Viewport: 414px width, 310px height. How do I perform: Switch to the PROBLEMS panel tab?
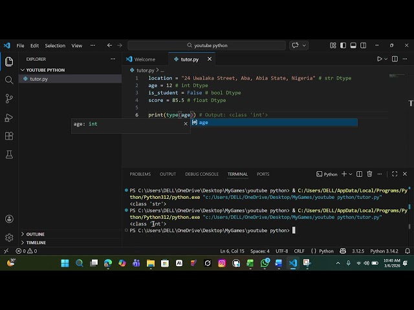[x=140, y=174]
